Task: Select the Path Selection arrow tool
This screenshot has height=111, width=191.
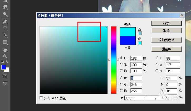Action: pyautogui.click(x=5, y=35)
